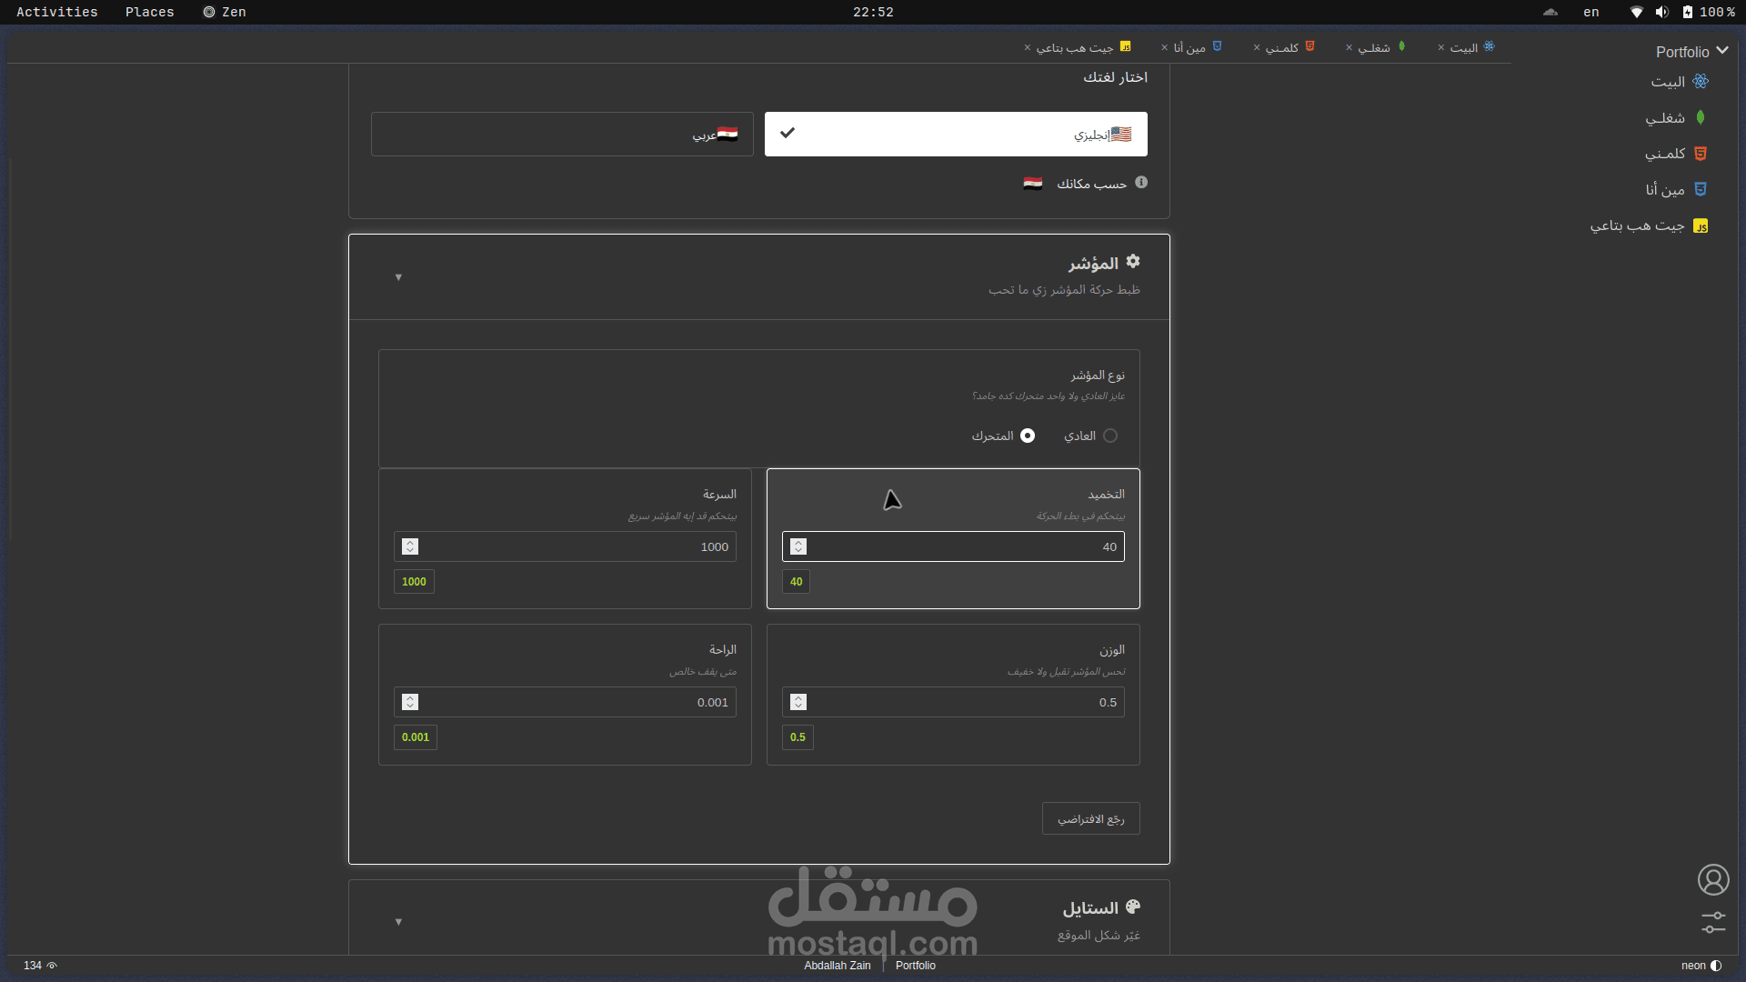Click the React icon beside البيت in sidebar
Viewport: 1746px width, 982px height.
1701,82
